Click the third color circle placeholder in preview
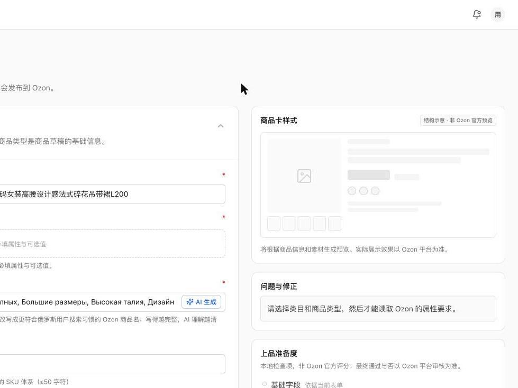This screenshot has width=518, height=388. point(375,191)
